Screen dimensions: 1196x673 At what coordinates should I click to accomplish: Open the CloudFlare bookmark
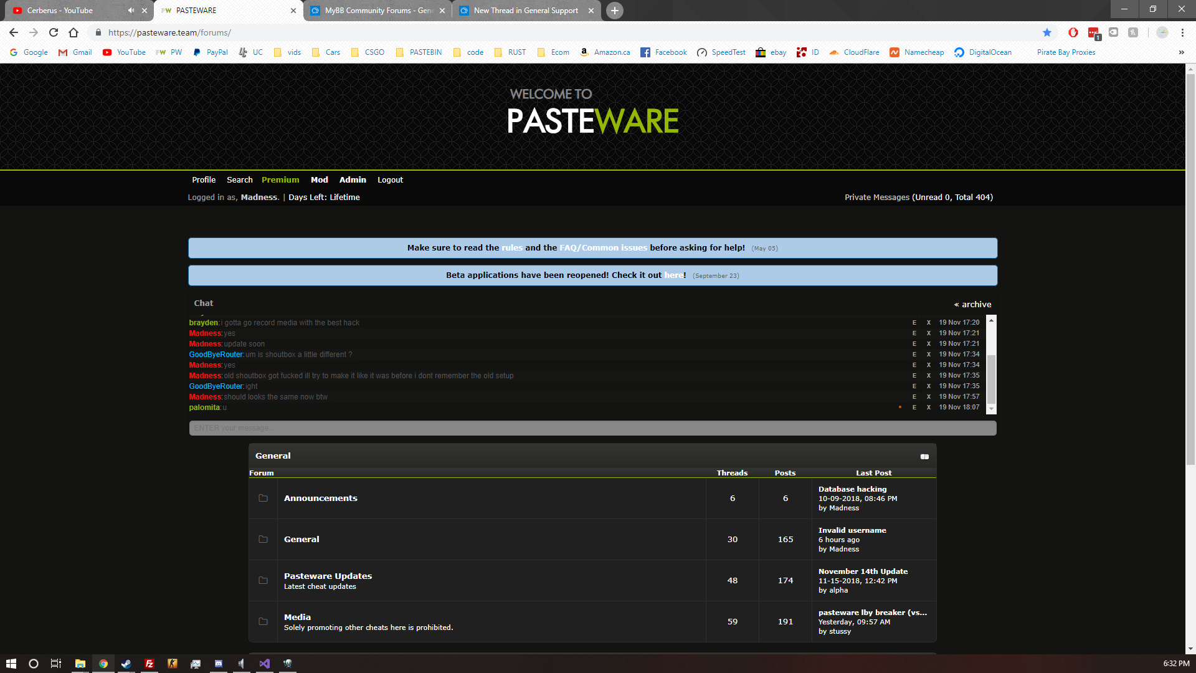tap(855, 52)
